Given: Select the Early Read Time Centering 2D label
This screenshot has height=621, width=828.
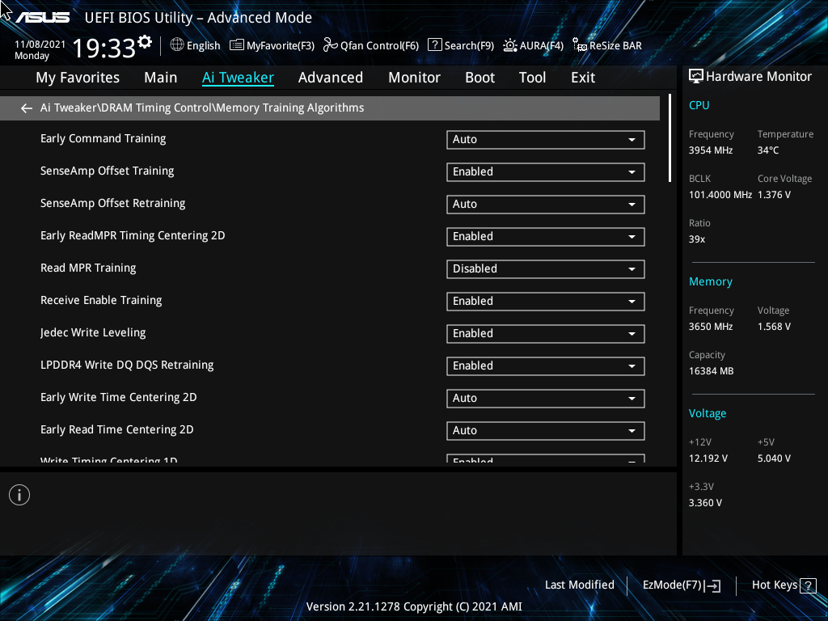Looking at the screenshot, I should 117,430.
